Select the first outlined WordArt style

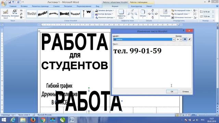point(32,14)
